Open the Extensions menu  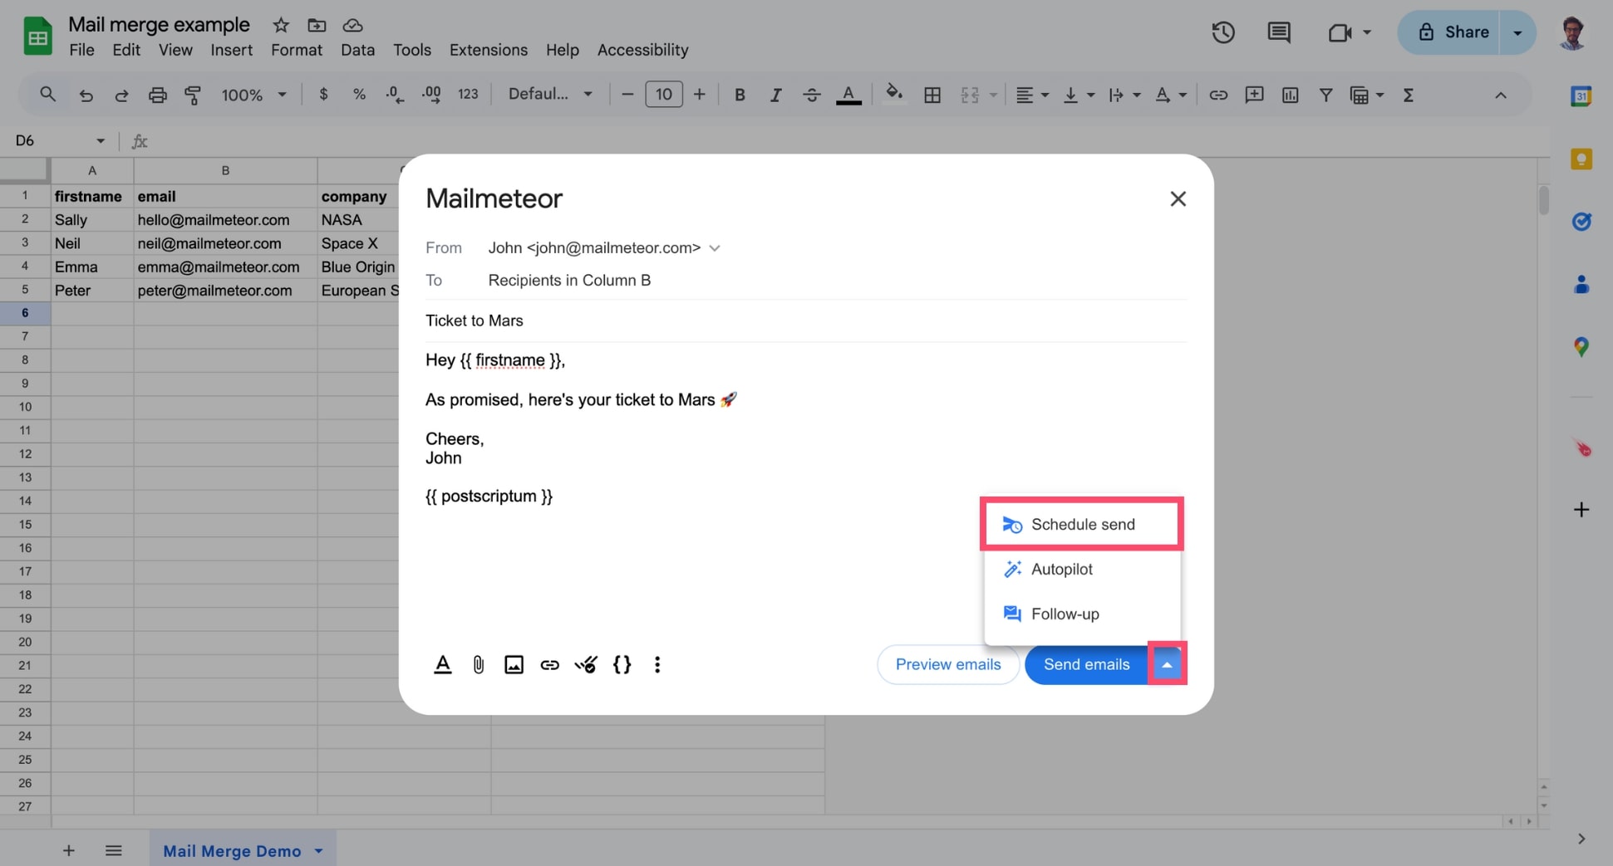tap(488, 50)
